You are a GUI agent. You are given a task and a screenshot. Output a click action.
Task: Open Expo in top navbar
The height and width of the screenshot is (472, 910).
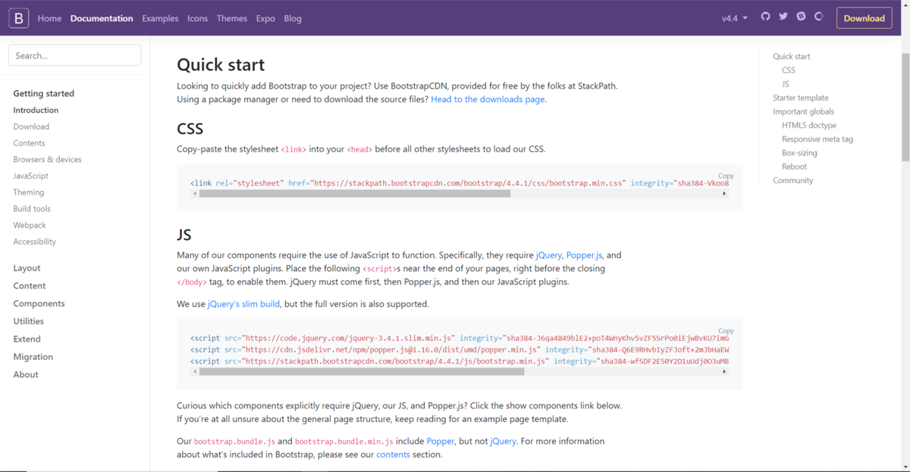[265, 18]
